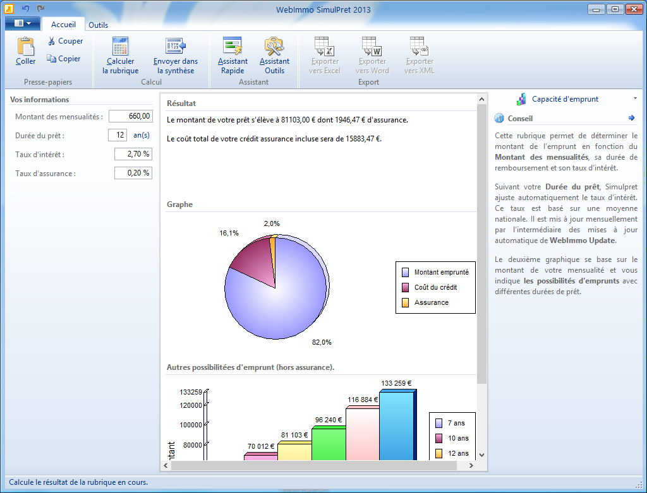
Task: Undo the last action in title bar
Action: pos(25,8)
